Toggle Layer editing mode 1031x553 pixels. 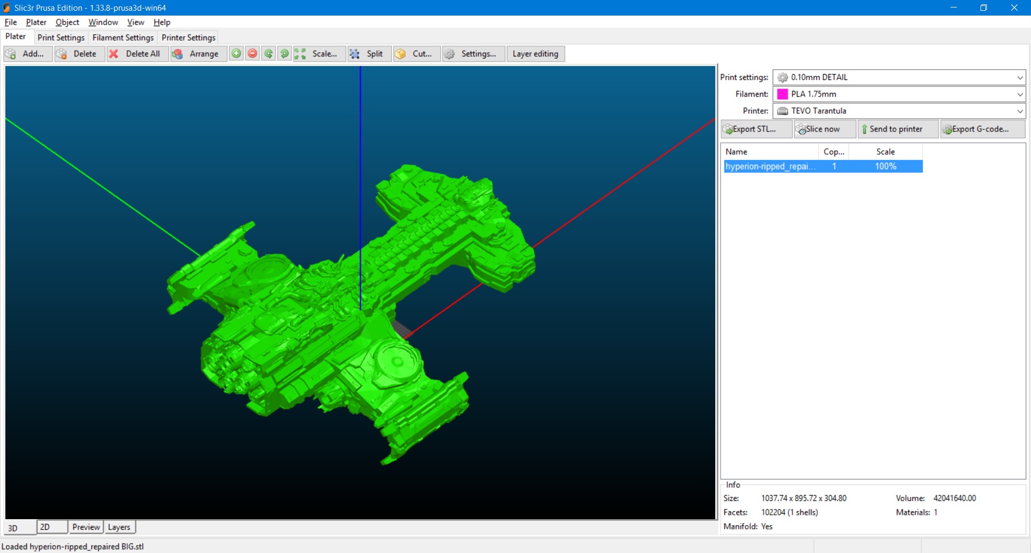(x=535, y=54)
